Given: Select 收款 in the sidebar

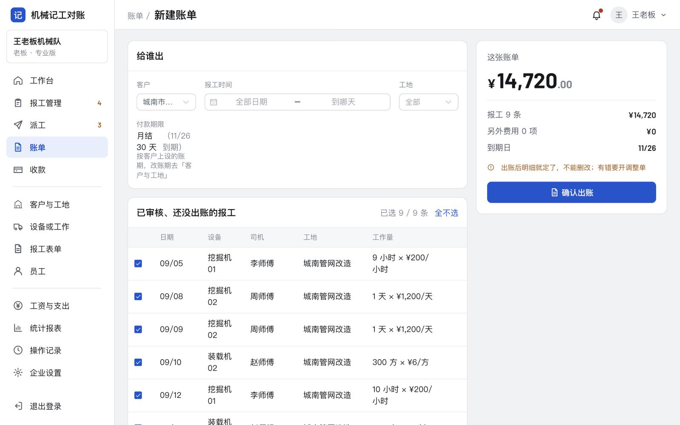Looking at the screenshot, I should 57,170.
